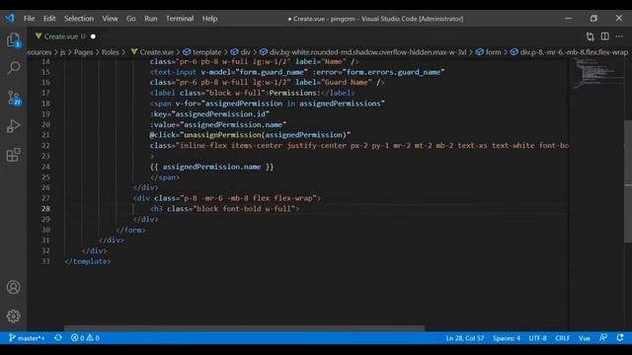
Task: Change language mode Vue
Action: click(x=585, y=337)
